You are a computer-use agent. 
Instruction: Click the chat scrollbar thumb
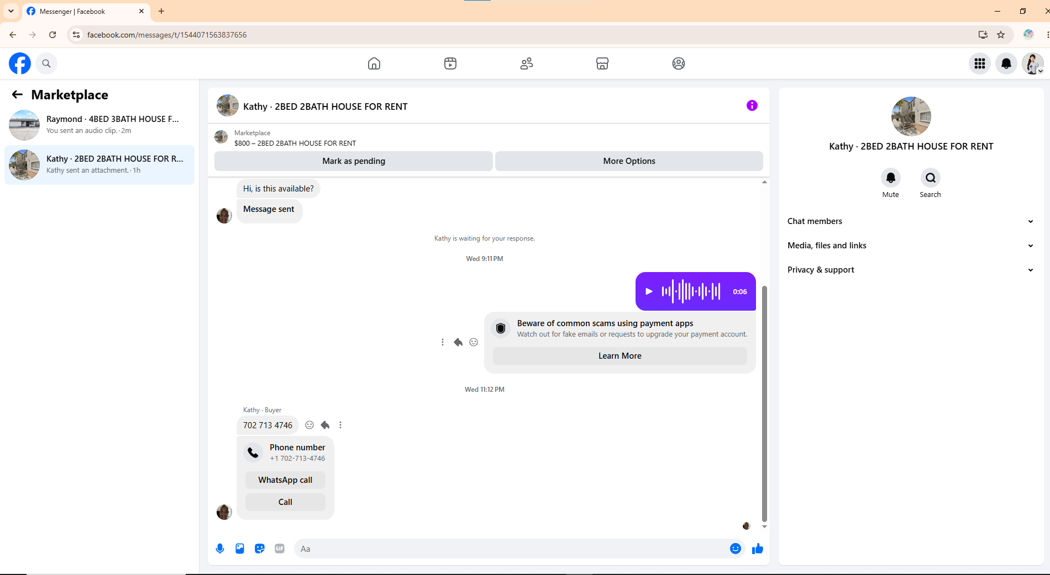764,403
